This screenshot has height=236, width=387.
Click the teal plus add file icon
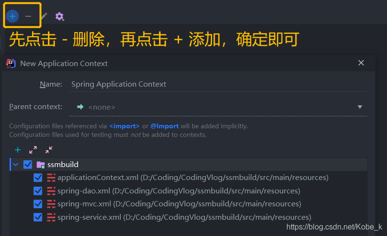[x=18, y=150]
